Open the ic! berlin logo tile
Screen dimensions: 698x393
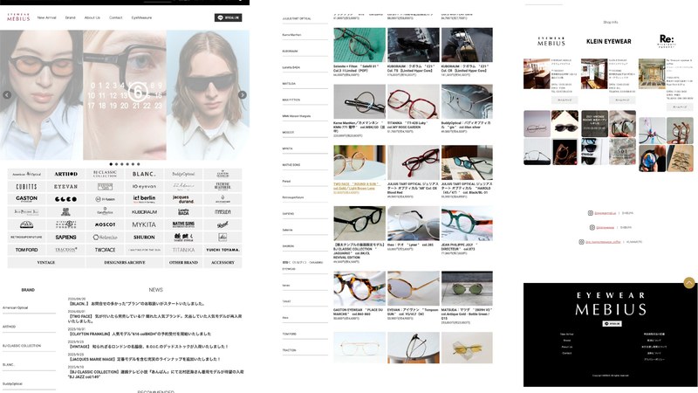pos(144,199)
